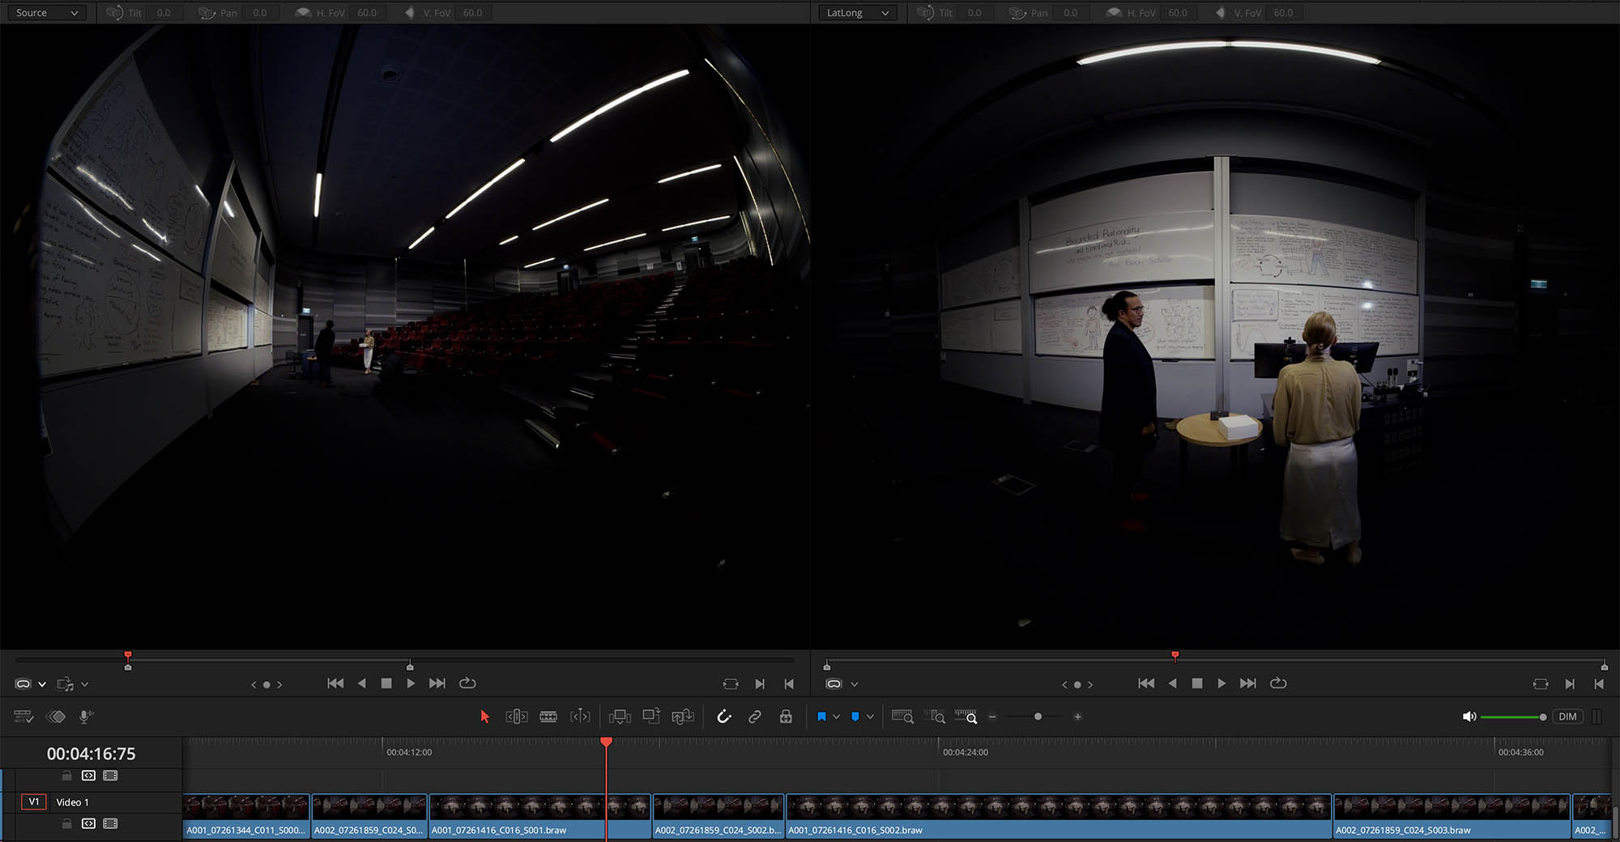Click the Insert Clip icon
1620x842 pixels.
click(x=620, y=717)
